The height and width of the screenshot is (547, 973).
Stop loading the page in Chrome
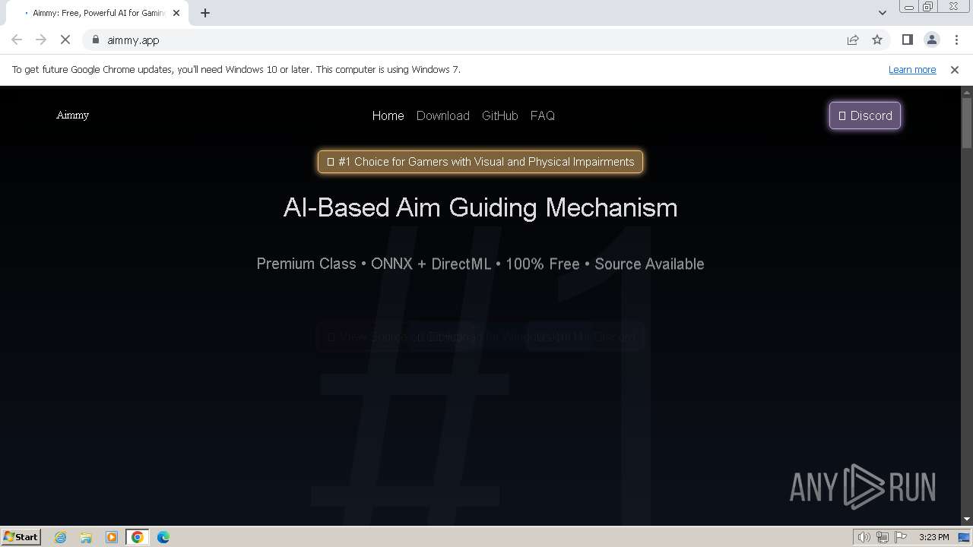[x=65, y=40]
